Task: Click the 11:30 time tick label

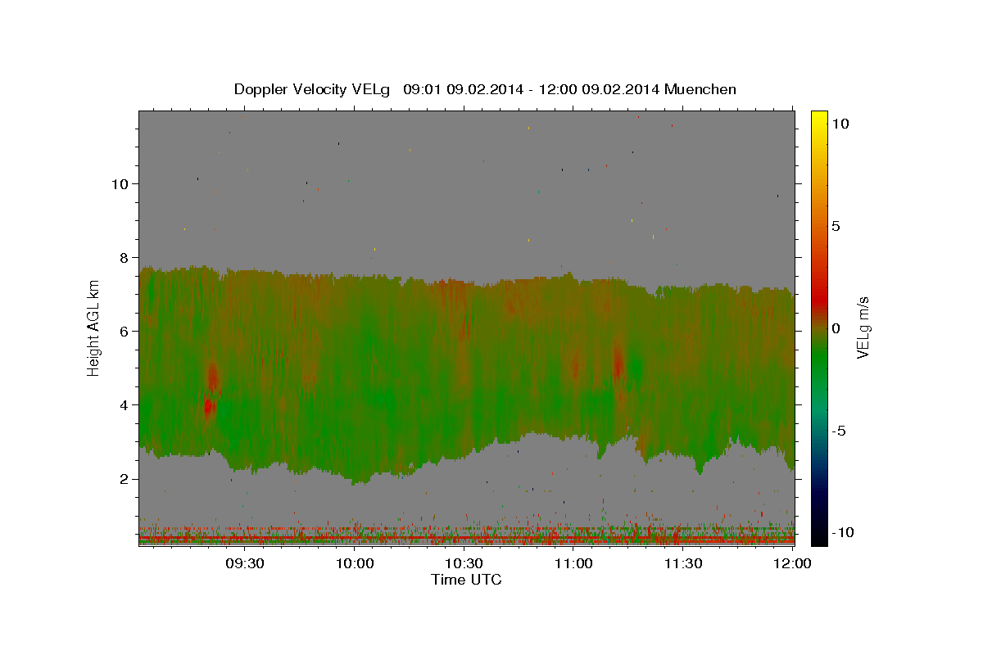Action: [683, 564]
